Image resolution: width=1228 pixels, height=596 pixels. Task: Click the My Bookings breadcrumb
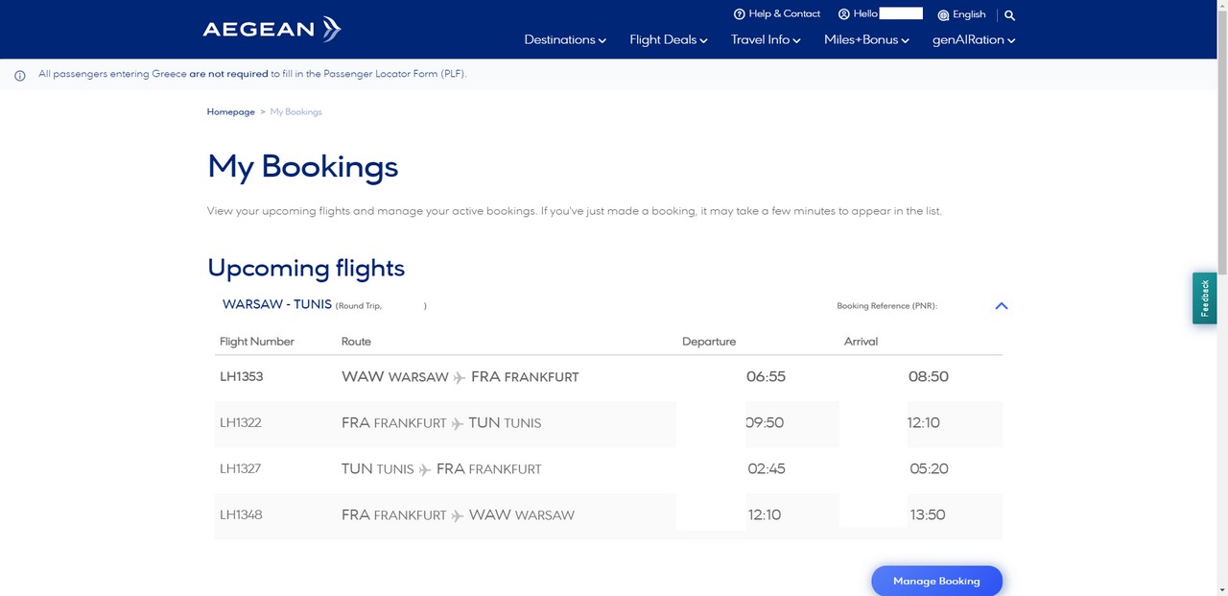(x=296, y=112)
